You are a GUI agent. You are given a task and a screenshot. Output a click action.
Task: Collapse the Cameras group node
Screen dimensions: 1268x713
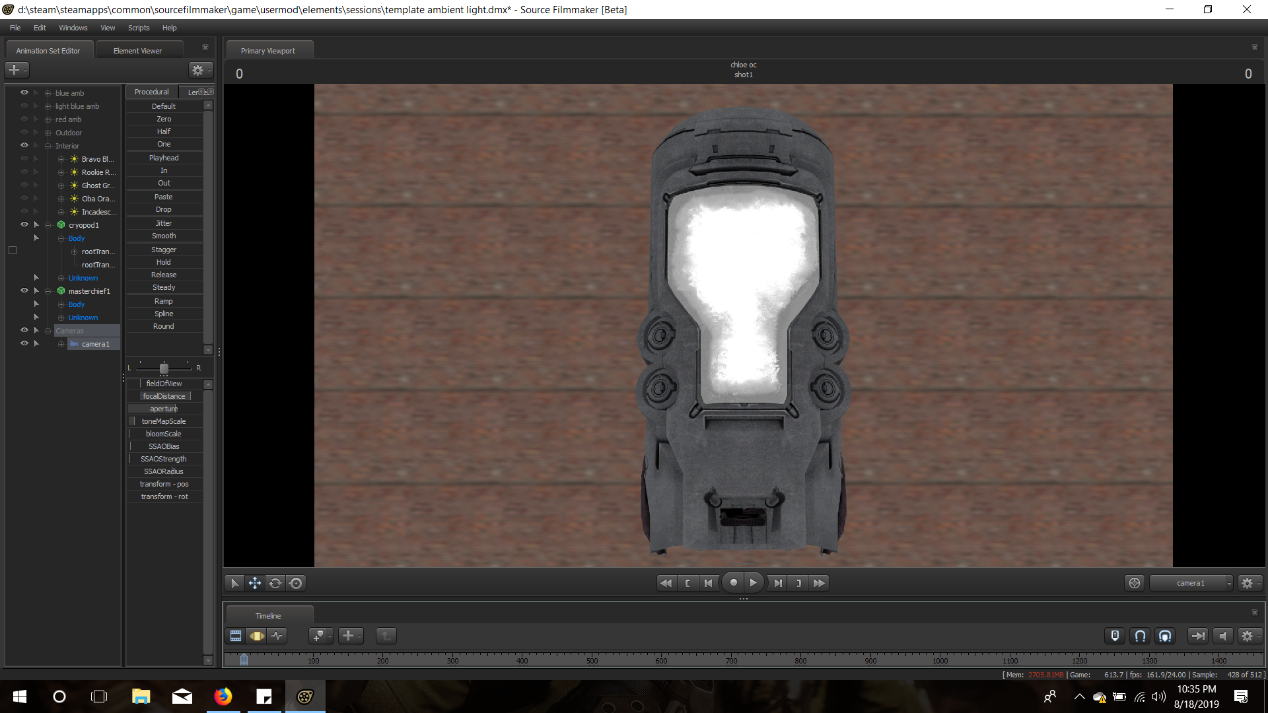(x=48, y=331)
